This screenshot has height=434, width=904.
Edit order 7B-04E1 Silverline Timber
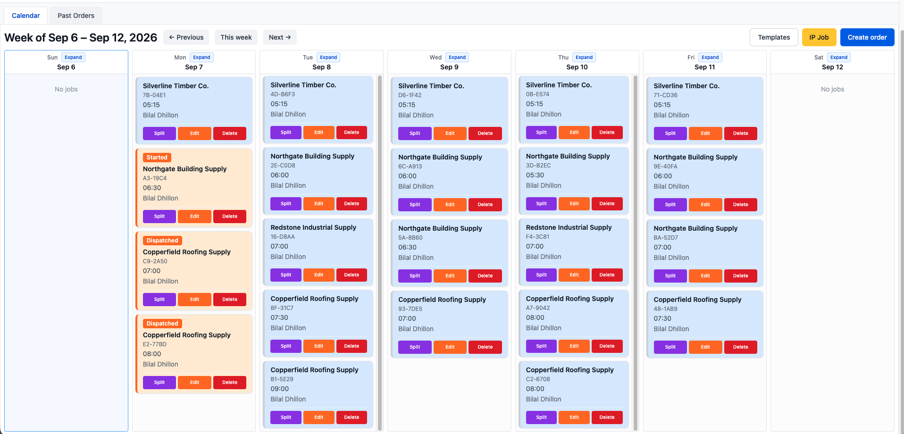pos(194,134)
